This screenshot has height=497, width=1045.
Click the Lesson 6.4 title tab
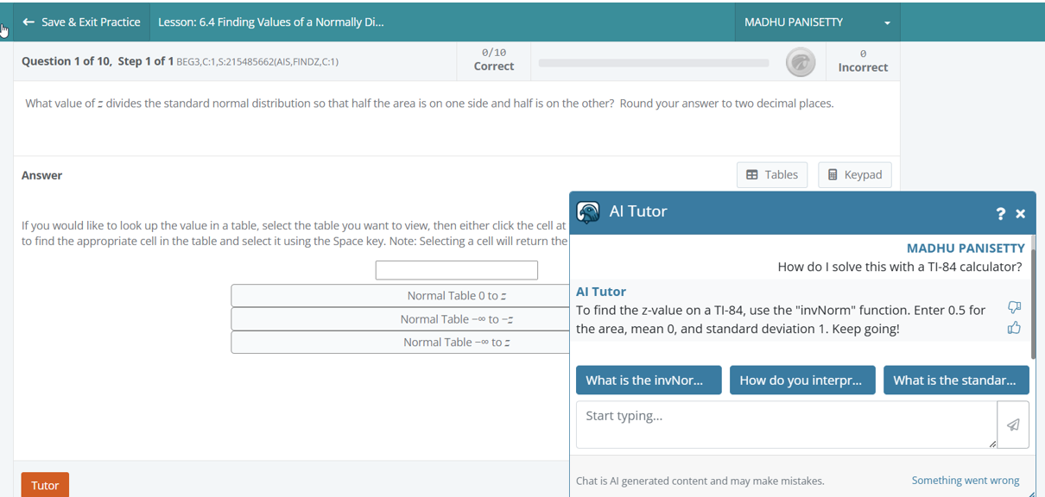pos(271,22)
